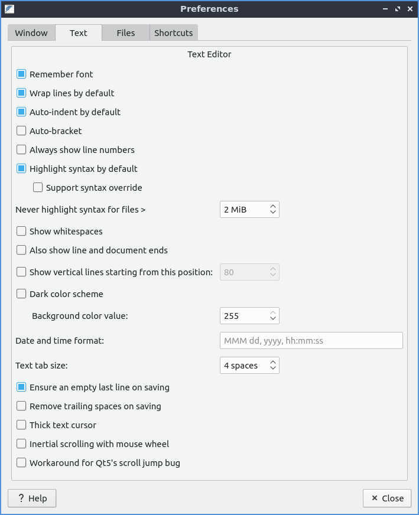419x515 pixels.
Task: Check Remove trailing spaces on saving
Action: point(21,406)
